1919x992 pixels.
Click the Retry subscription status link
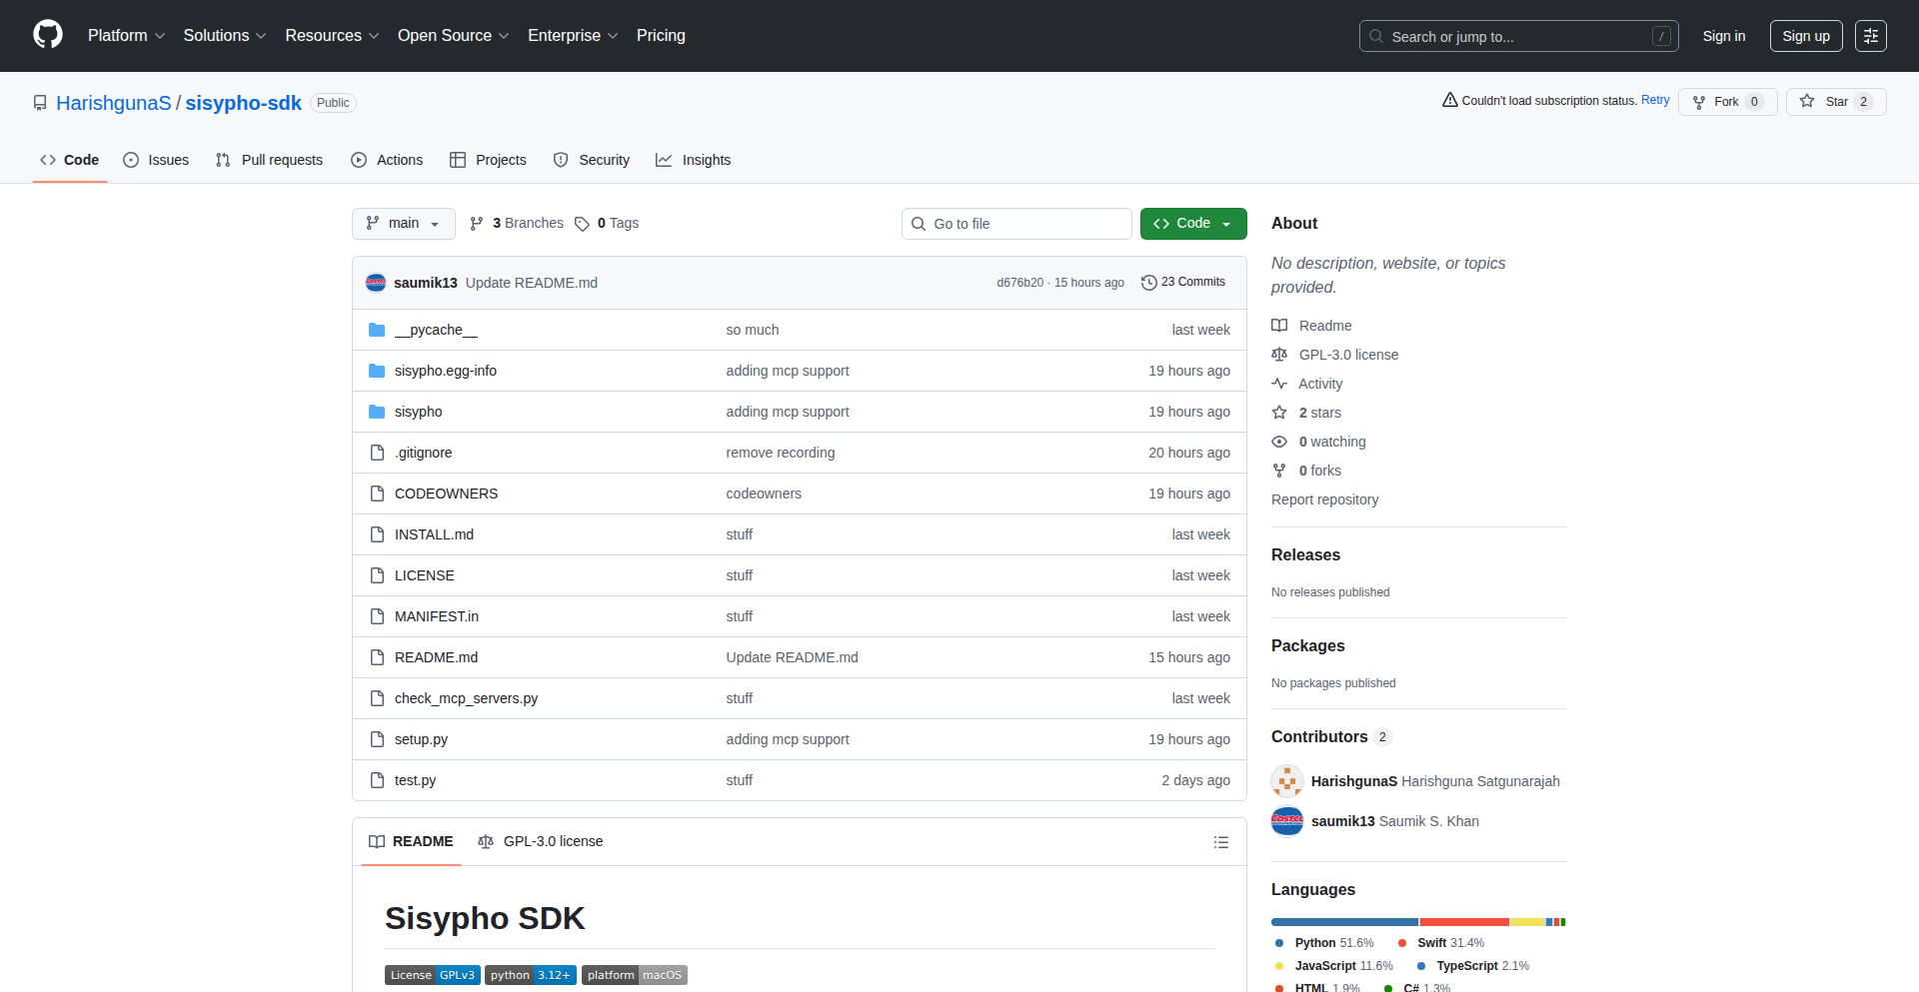point(1654,100)
